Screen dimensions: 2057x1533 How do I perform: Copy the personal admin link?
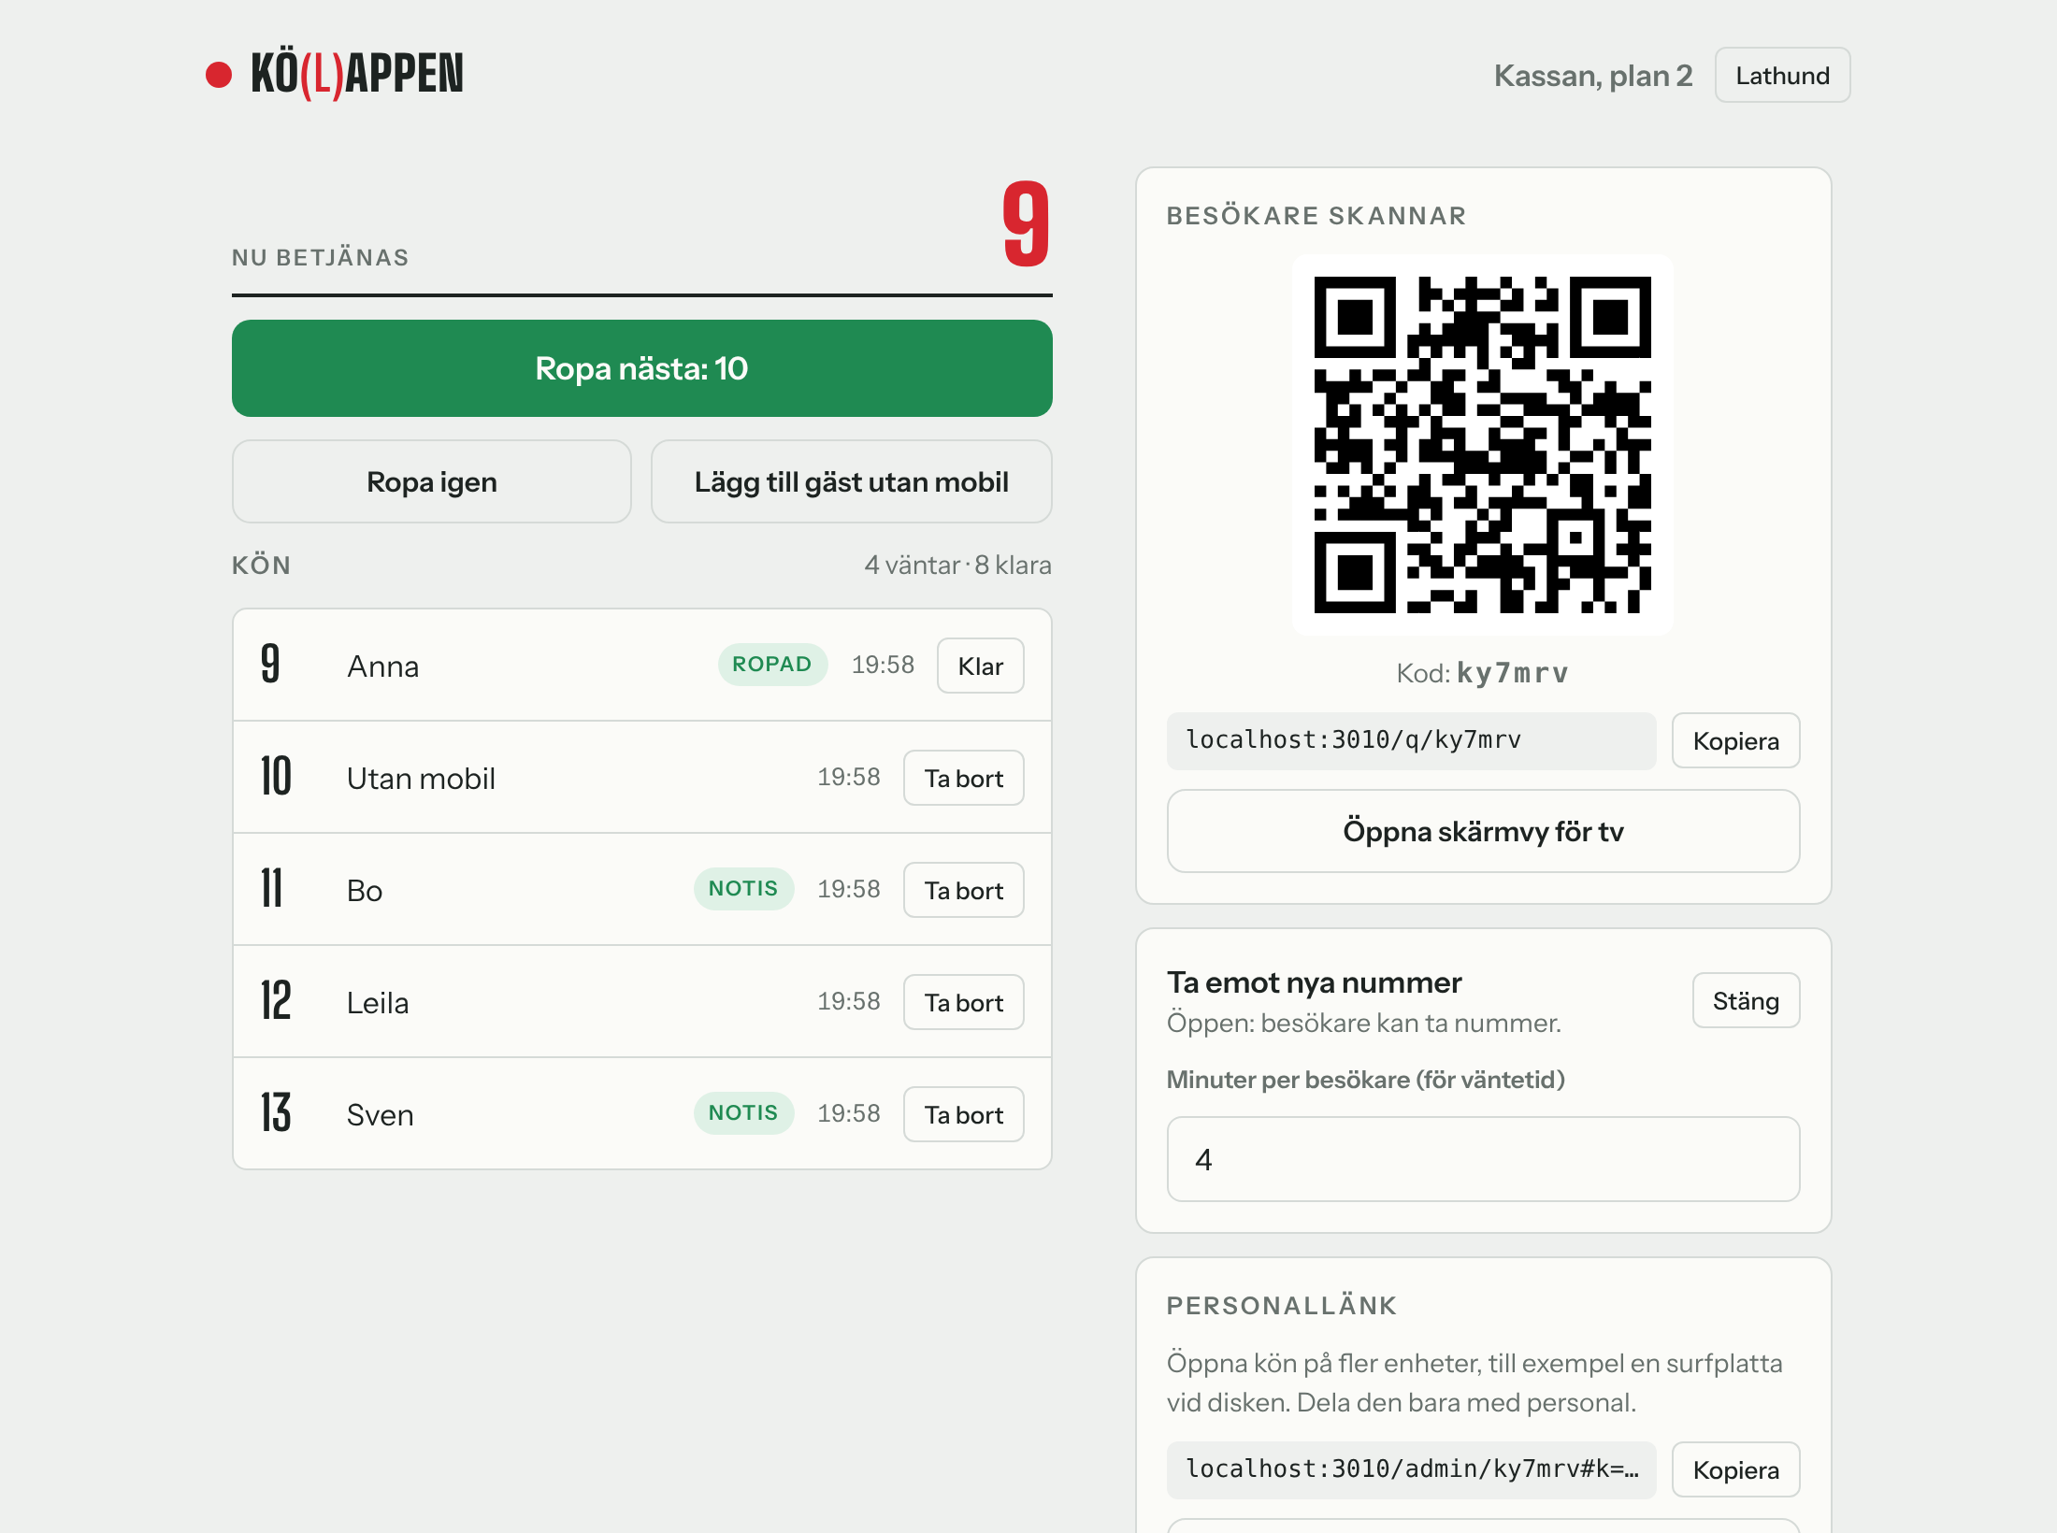point(1735,1470)
